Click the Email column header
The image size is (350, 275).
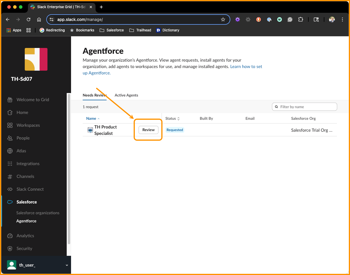point(250,118)
